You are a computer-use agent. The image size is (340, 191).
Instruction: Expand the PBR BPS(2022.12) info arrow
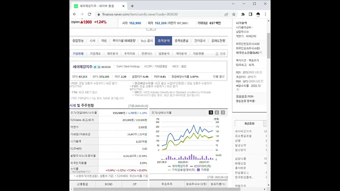coord(262,81)
